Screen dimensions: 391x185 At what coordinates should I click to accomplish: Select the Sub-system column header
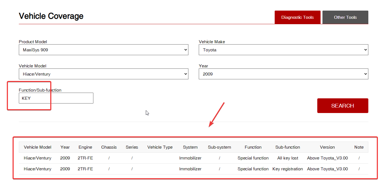point(219,147)
